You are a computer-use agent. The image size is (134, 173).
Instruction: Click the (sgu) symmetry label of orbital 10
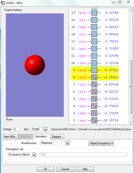[x=82, y=63]
